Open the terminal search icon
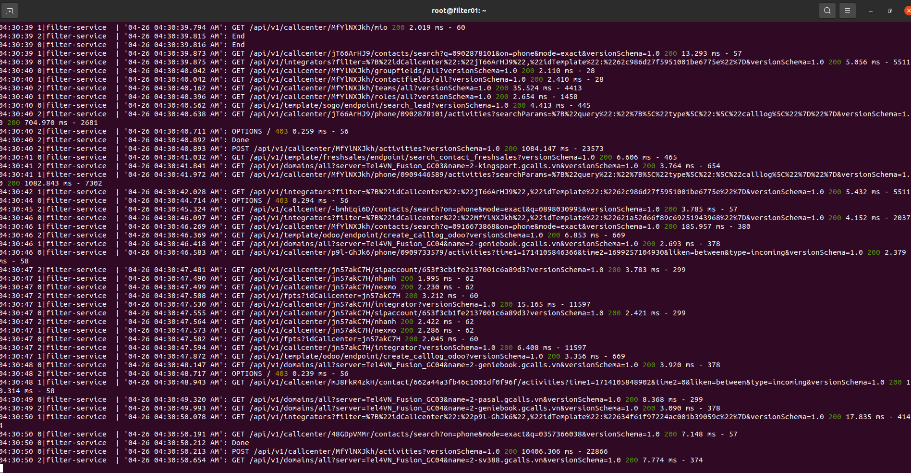The width and height of the screenshot is (911, 473). (x=827, y=11)
